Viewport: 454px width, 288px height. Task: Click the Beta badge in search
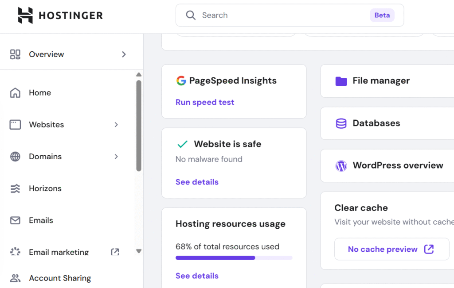pos(382,15)
